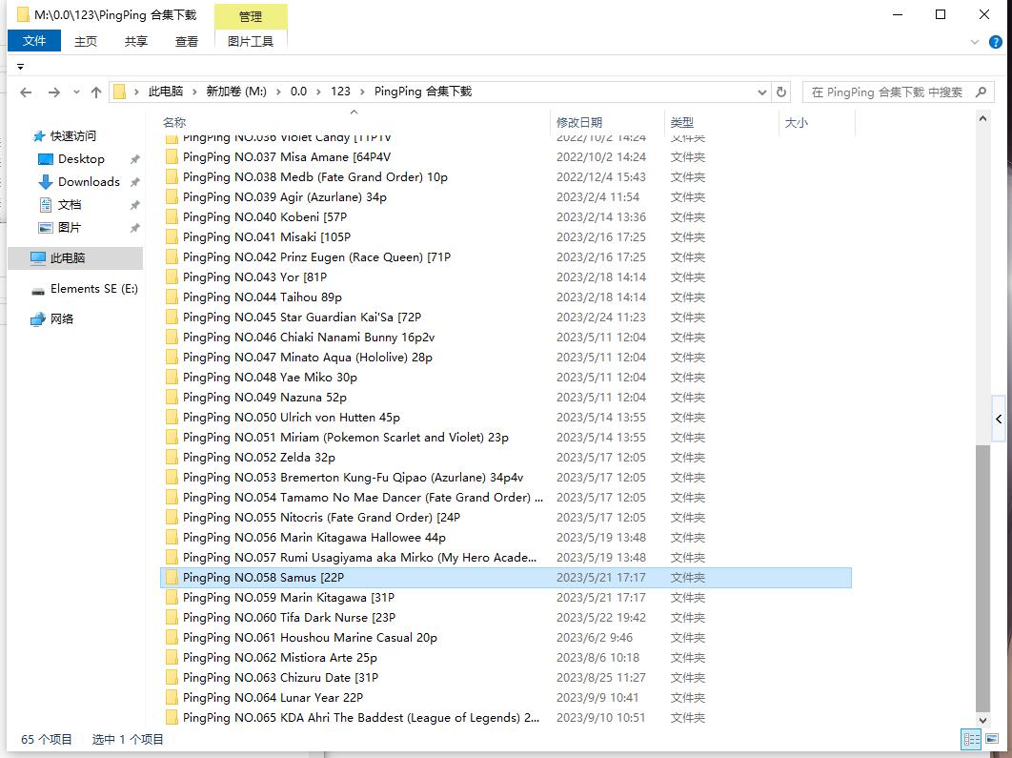Click the search magnifier icon
This screenshot has width=1012, height=758.
(981, 92)
